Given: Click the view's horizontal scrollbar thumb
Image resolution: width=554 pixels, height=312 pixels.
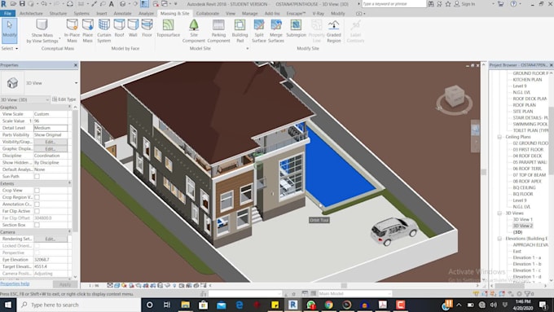Looking at the screenshot, I should [344, 285].
